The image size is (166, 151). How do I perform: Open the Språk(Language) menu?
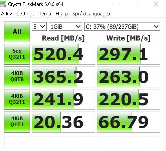point(91,14)
